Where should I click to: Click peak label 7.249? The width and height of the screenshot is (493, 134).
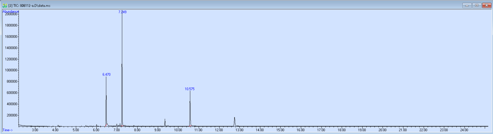122,12
